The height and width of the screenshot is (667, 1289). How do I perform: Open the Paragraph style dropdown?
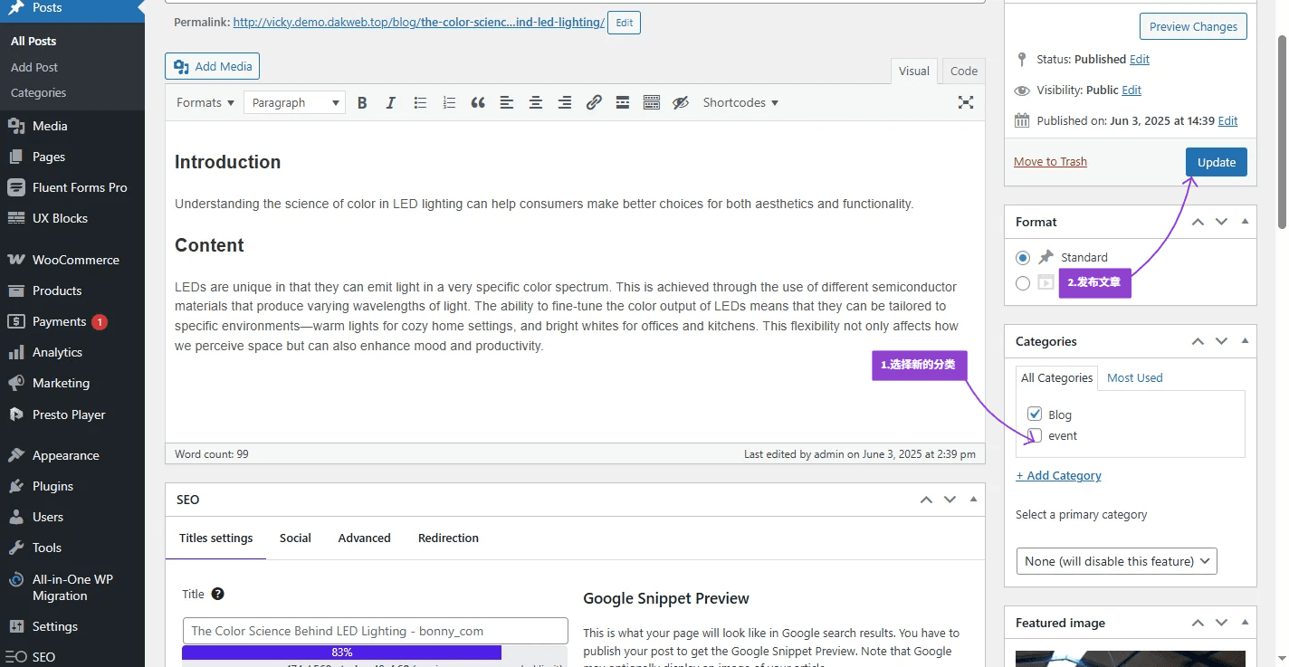click(x=294, y=103)
